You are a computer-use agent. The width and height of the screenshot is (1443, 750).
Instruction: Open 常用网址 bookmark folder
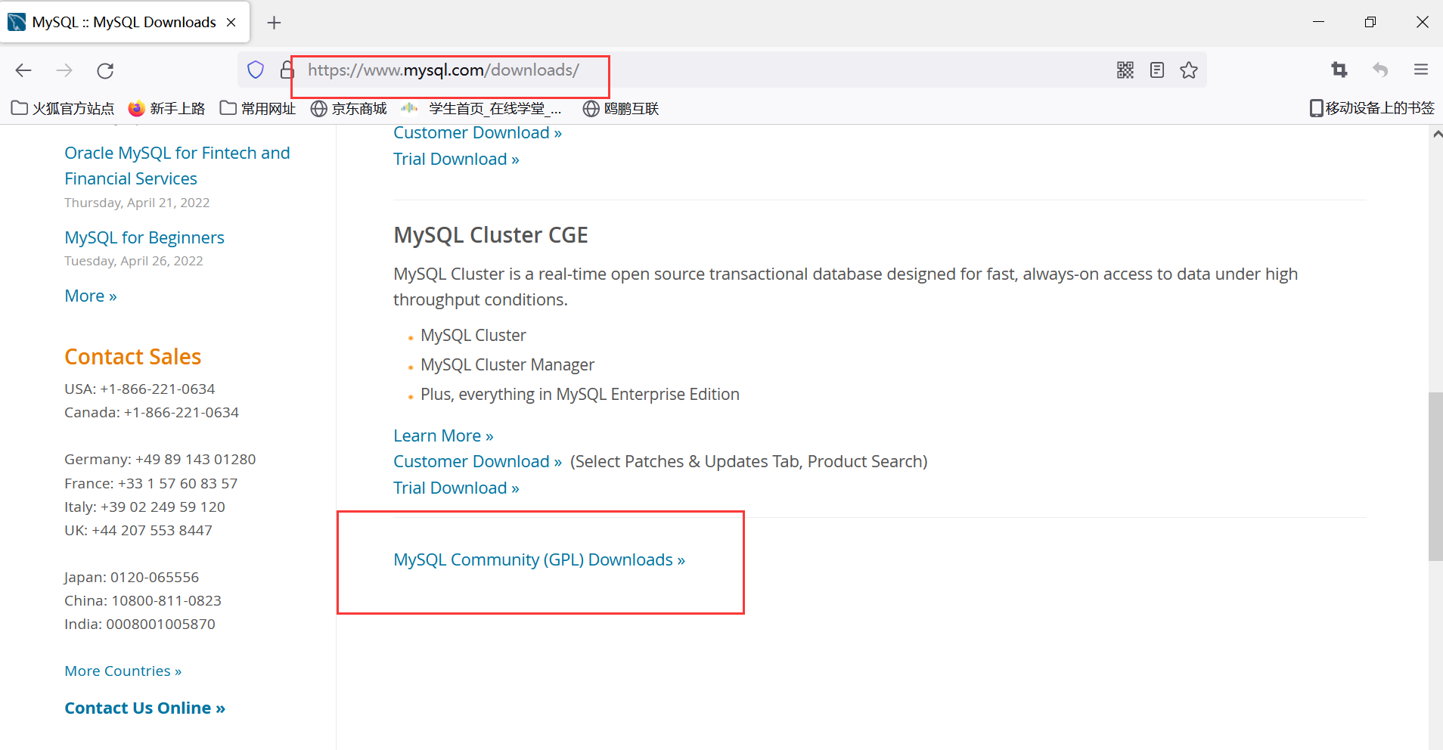(258, 108)
